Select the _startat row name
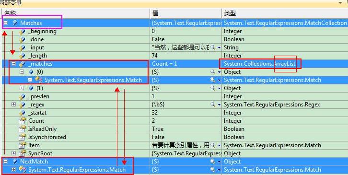The width and height of the screenshot is (348, 175). (x=37, y=113)
